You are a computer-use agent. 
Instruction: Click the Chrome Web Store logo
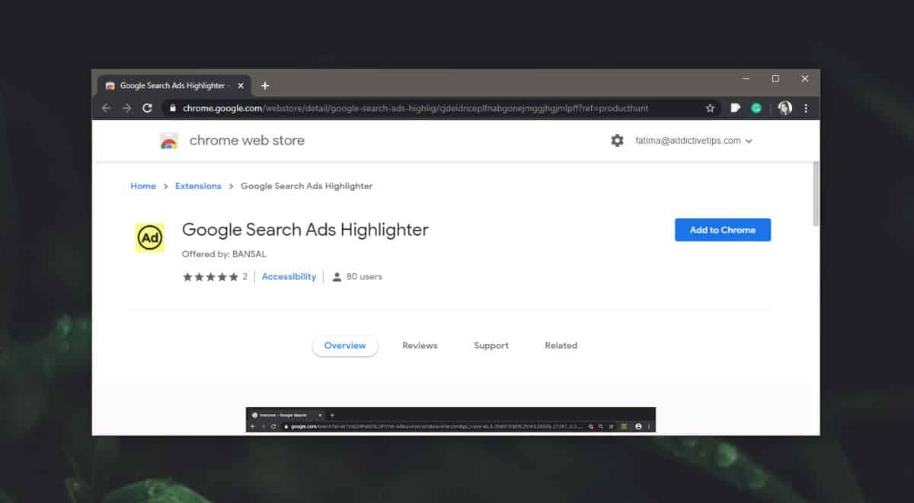(169, 141)
